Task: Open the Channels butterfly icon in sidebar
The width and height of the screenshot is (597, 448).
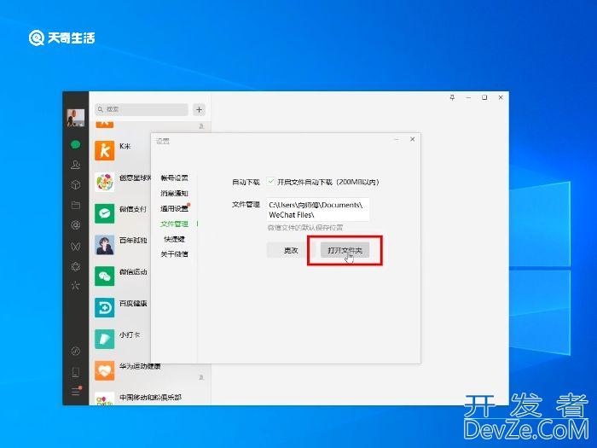Action: point(75,246)
